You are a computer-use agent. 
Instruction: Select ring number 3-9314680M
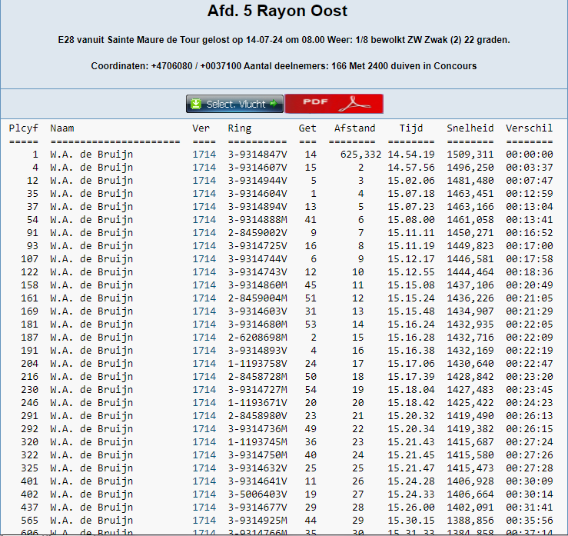point(257,325)
